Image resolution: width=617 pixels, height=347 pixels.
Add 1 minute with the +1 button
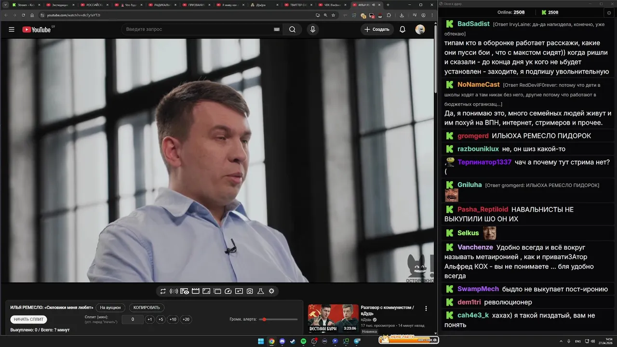(150, 320)
